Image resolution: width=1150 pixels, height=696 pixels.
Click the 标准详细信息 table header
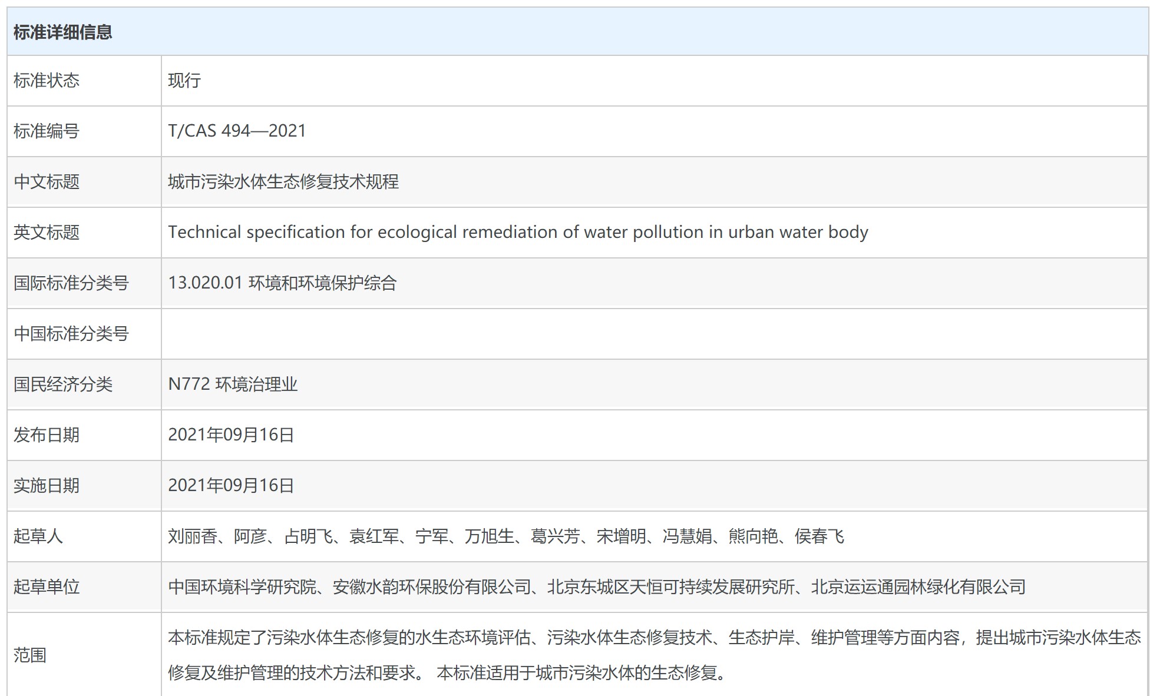[62, 32]
